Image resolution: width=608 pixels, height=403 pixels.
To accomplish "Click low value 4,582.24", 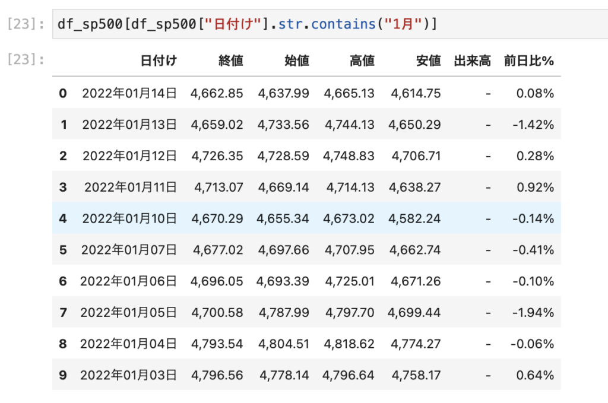I will [x=414, y=219].
